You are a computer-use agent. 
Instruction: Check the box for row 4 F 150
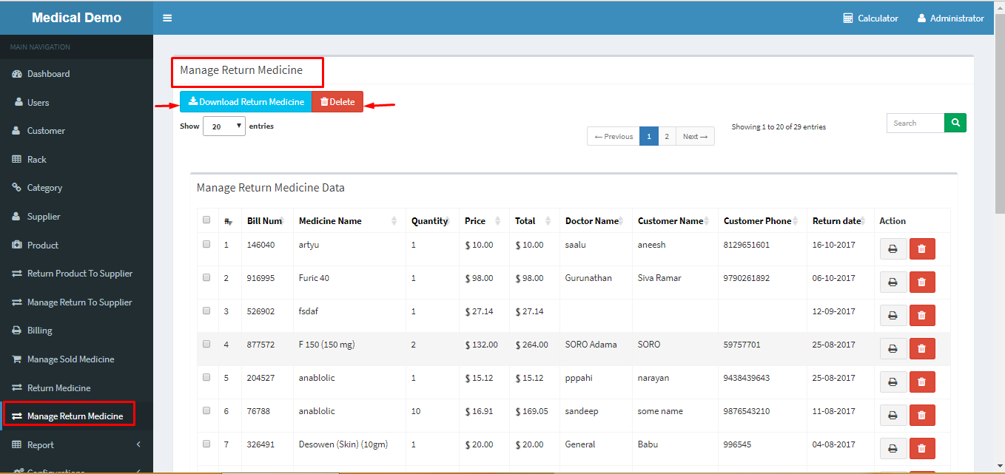click(x=206, y=344)
